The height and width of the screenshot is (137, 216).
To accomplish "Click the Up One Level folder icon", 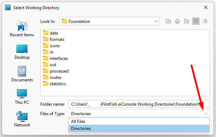I will pos(168,21).
